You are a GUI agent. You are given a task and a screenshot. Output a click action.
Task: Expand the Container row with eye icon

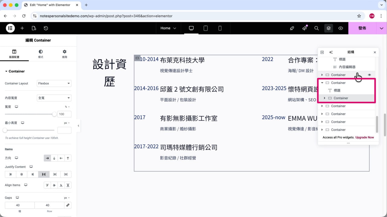[x=322, y=75]
